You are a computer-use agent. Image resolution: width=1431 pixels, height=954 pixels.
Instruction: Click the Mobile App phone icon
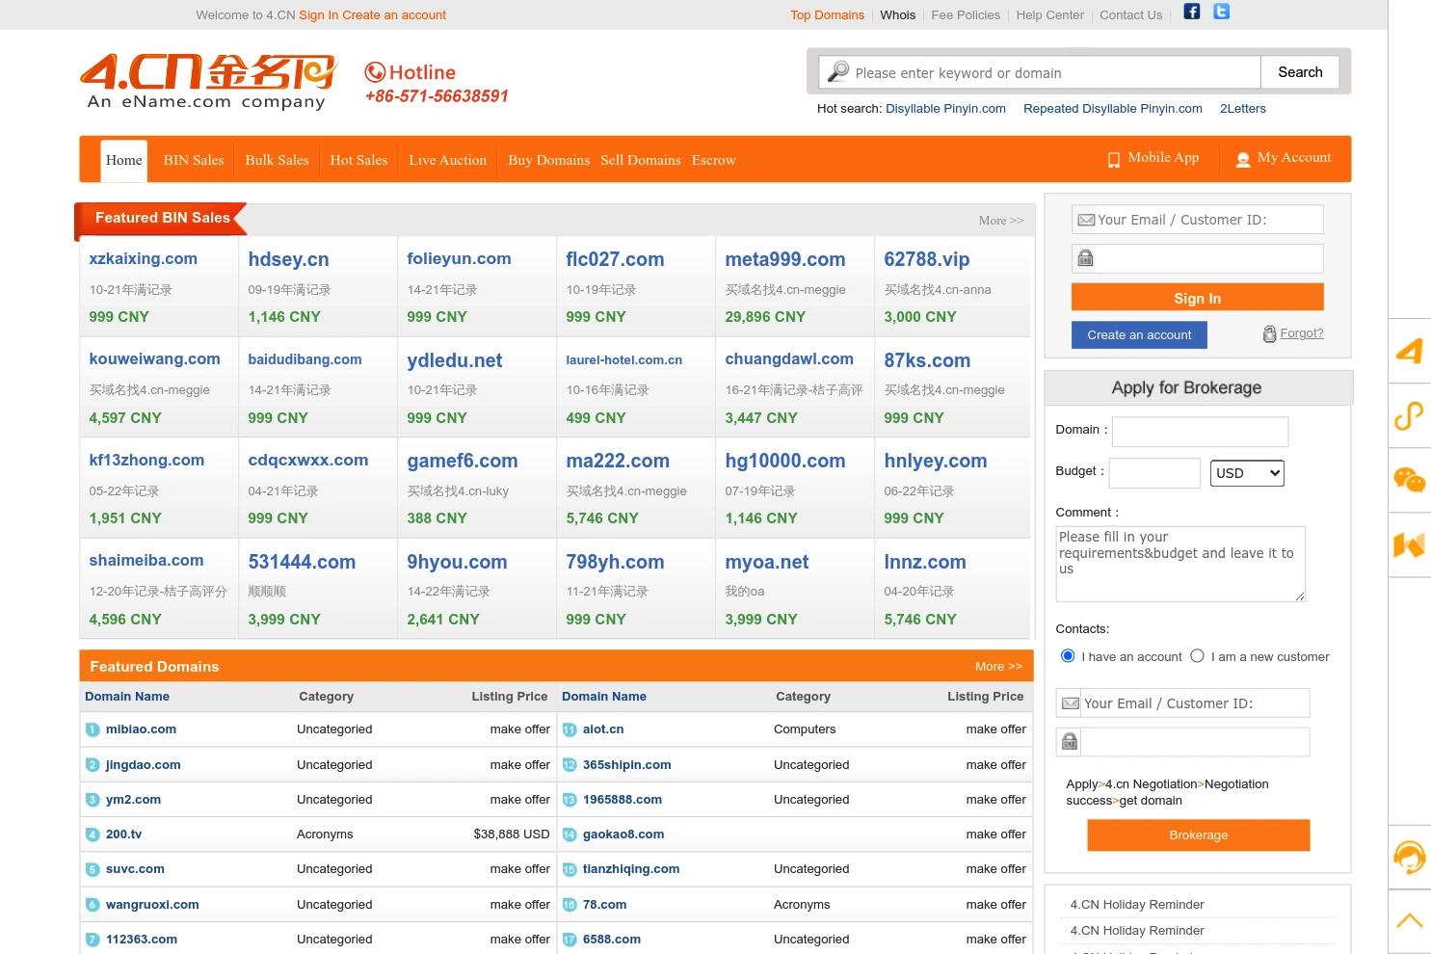click(1114, 159)
